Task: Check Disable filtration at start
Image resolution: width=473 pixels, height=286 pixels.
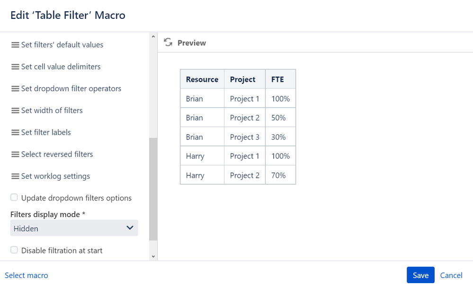Action: [14, 250]
